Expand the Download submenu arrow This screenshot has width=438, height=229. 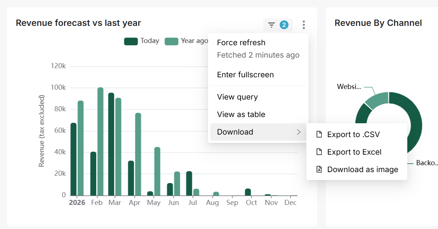[299, 132]
